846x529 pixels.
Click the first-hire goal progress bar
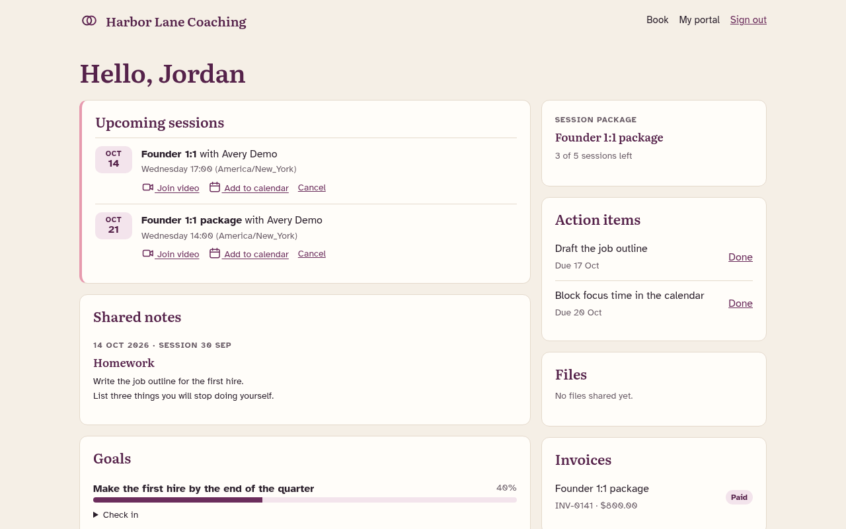tap(305, 500)
